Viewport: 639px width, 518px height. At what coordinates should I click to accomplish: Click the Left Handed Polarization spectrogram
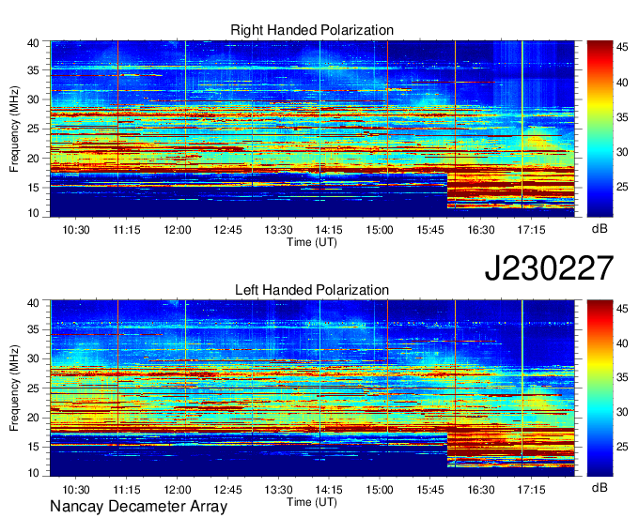point(312,388)
